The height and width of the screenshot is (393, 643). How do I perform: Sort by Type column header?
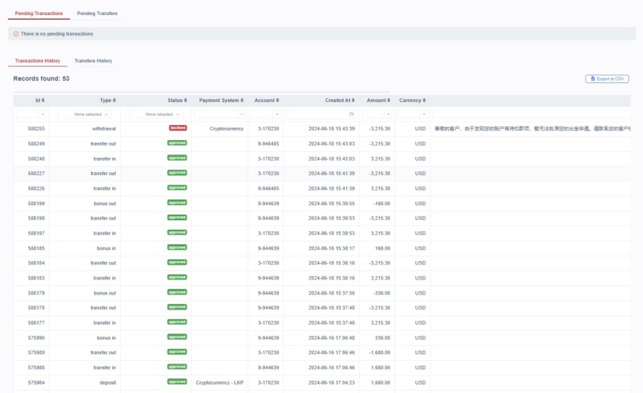tap(107, 100)
